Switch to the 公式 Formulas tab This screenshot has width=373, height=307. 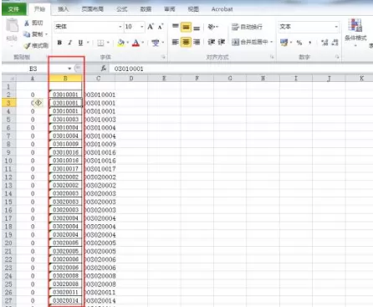pos(122,9)
